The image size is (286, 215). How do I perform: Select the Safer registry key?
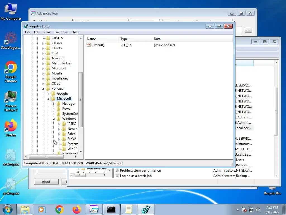pyautogui.click(x=71, y=134)
